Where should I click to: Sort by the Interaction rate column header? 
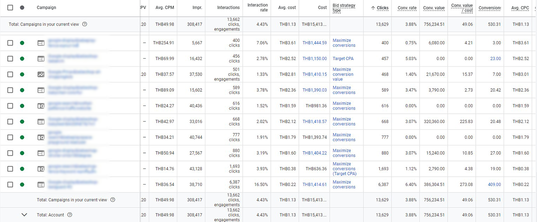tap(258, 7)
